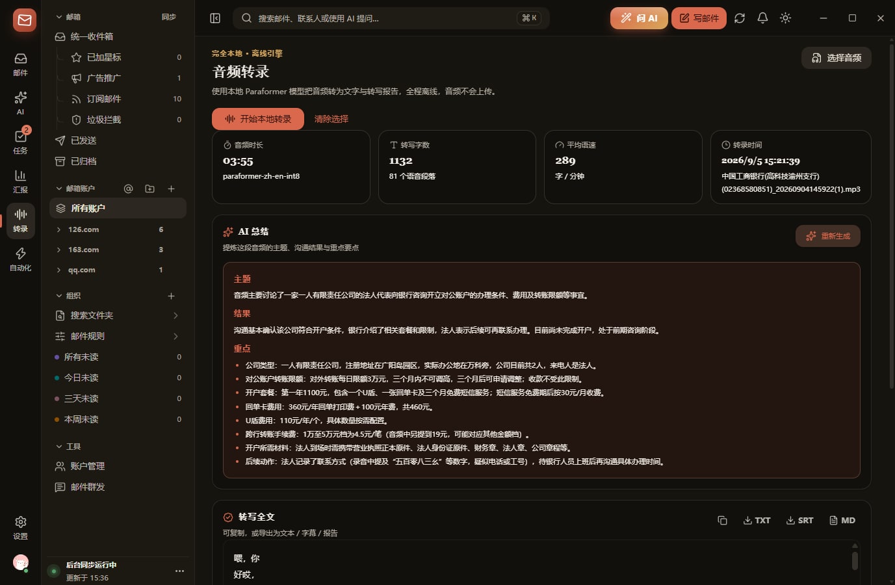Export transcript as SRT subtitles

799,520
